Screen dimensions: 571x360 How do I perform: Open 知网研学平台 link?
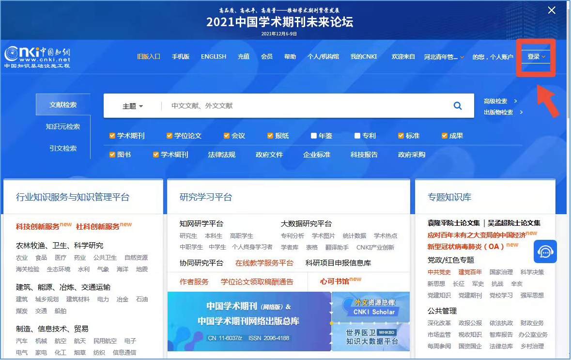pos(201,223)
